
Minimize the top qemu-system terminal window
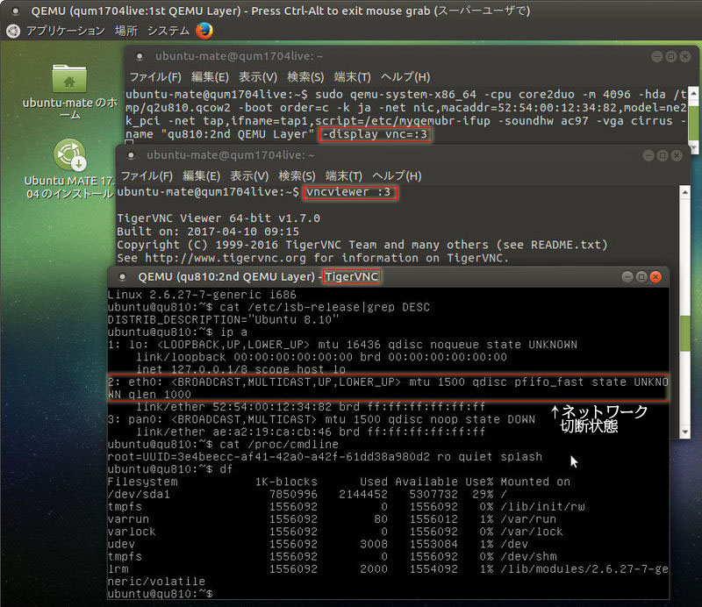point(657,56)
